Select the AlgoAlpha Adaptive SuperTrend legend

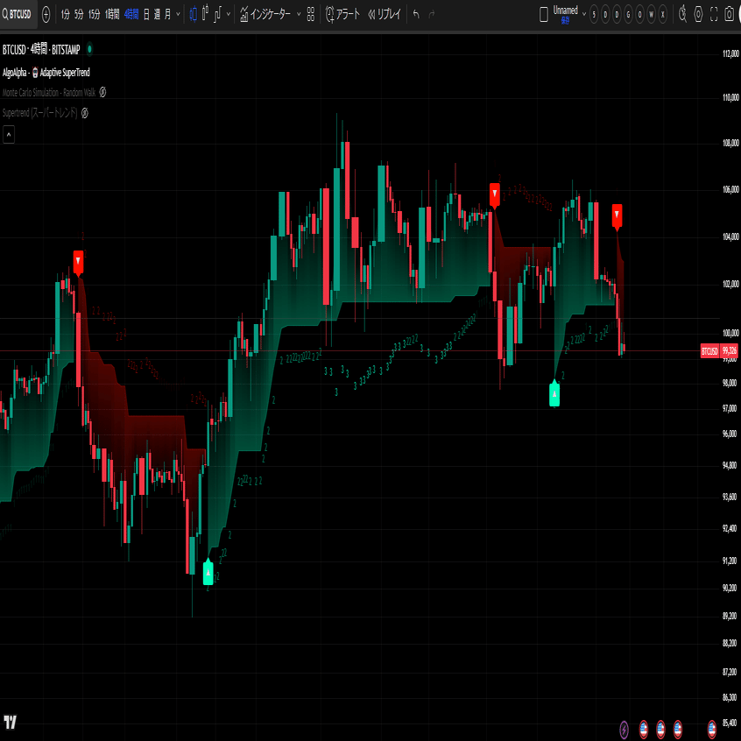46,73
